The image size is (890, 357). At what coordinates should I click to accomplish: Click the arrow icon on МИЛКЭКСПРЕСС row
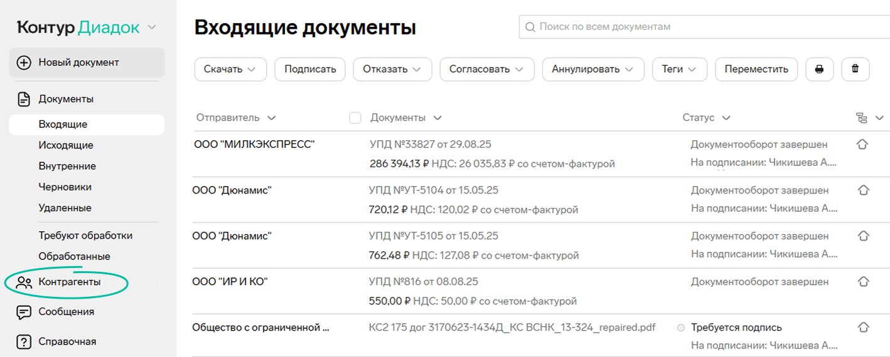tap(862, 145)
